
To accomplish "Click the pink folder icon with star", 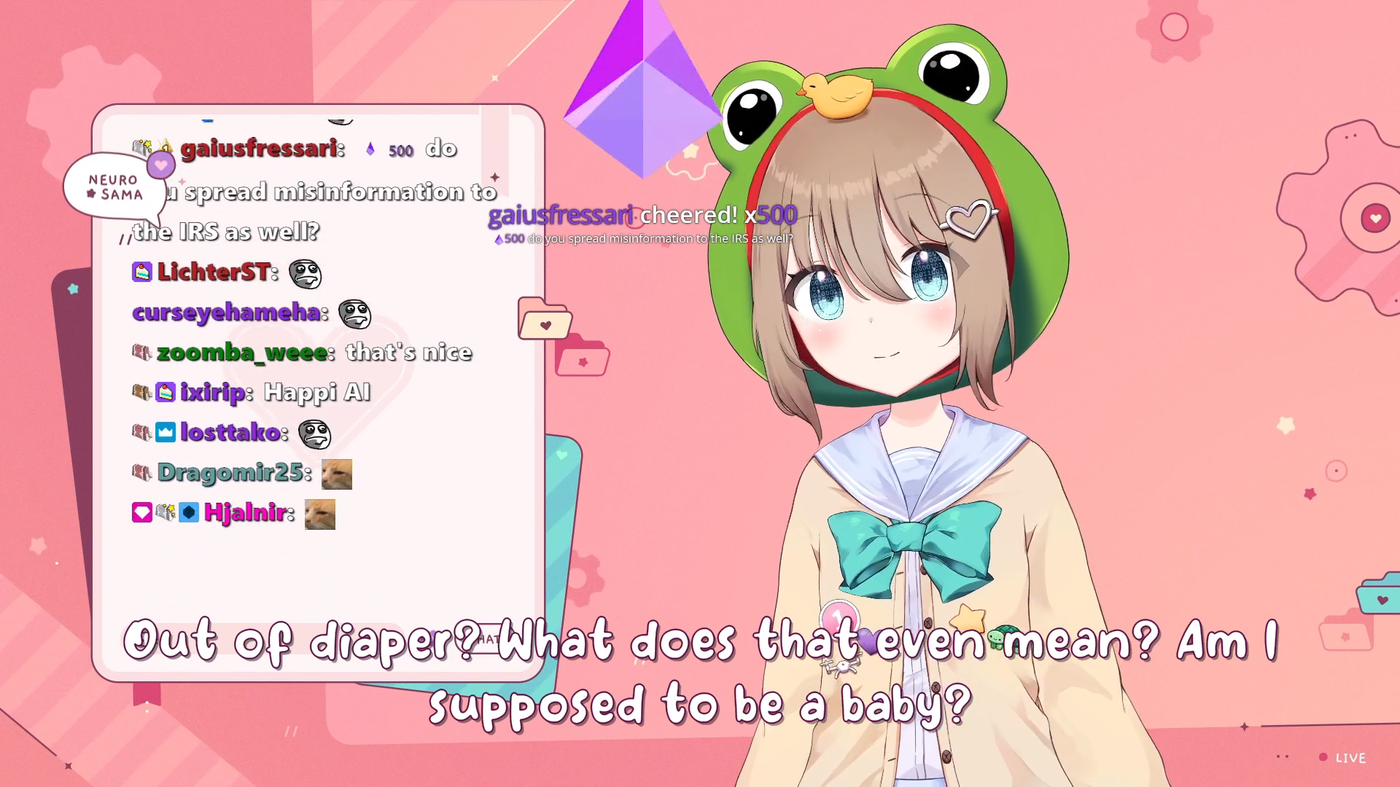I will (582, 356).
